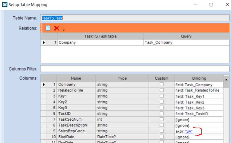Viewport: 231px width, 143px height.
Task: Click the Custom column header
Action: [162, 78]
